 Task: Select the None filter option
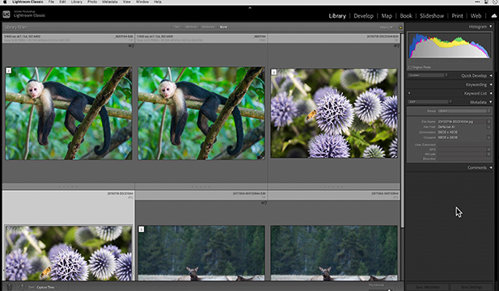[223, 27]
